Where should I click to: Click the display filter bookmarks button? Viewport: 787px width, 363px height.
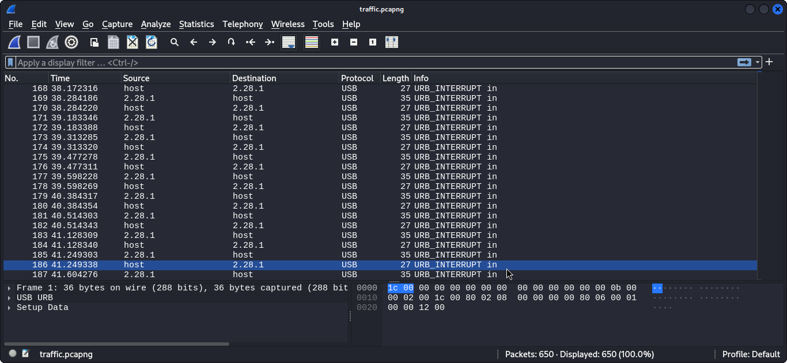(x=10, y=62)
